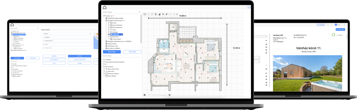The width and height of the screenshot is (357, 110).
Task: Click pencil edit icon next to Projects root, center window
Action: pos(112,16)
